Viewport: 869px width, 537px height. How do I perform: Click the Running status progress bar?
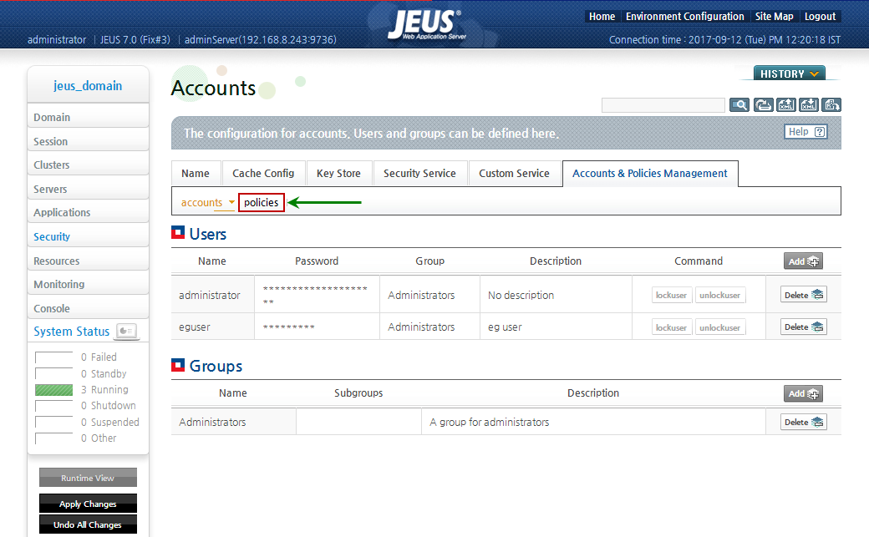53,390
